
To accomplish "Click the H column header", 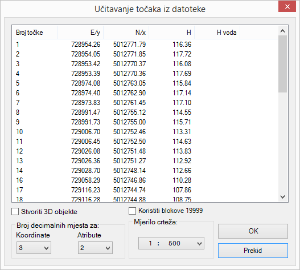I will click(x=171, y=33).
